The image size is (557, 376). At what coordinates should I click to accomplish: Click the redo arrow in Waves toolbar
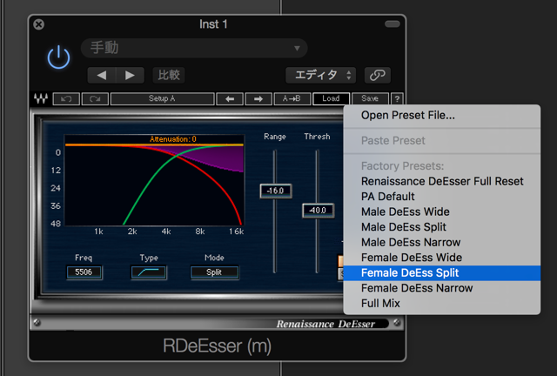coord(95,99)
